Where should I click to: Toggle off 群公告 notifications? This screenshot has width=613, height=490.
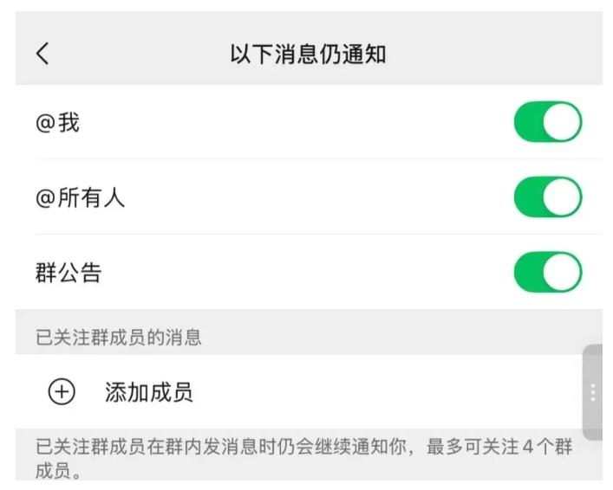tap(548, 273)
